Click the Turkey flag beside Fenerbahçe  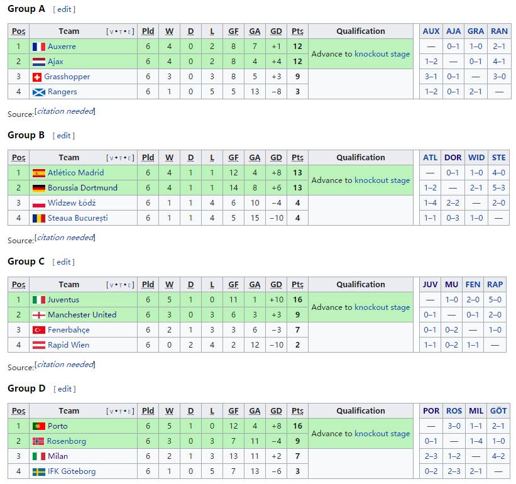(38, 330)
